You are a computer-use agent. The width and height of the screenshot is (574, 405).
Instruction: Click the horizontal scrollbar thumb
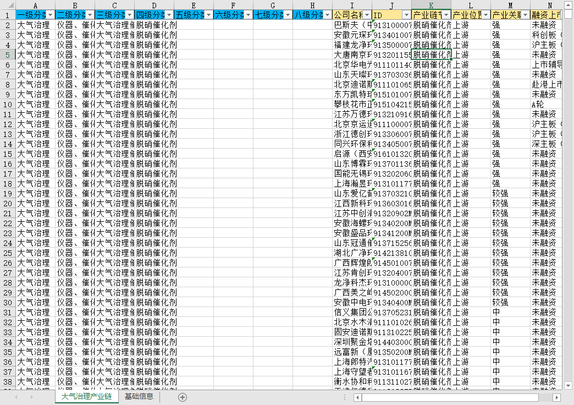coord(450,397)
